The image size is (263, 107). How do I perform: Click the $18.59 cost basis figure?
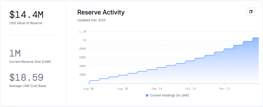(26, 77)
